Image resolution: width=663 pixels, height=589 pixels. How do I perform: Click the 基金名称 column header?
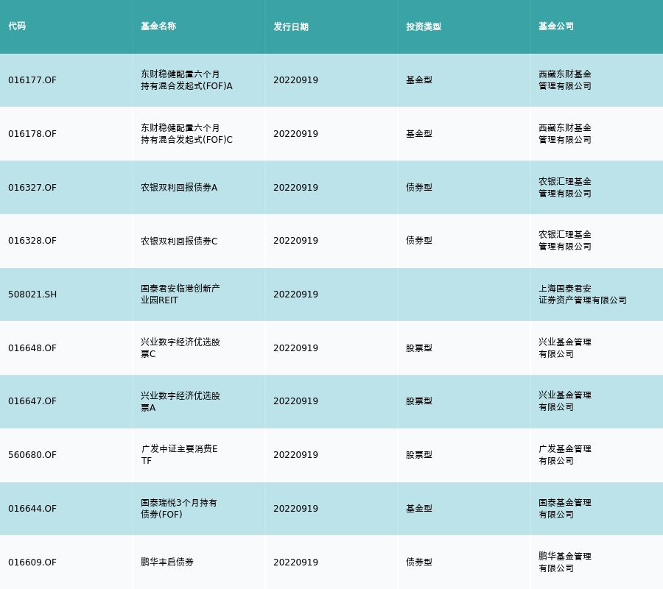click(x=158, y=27)
